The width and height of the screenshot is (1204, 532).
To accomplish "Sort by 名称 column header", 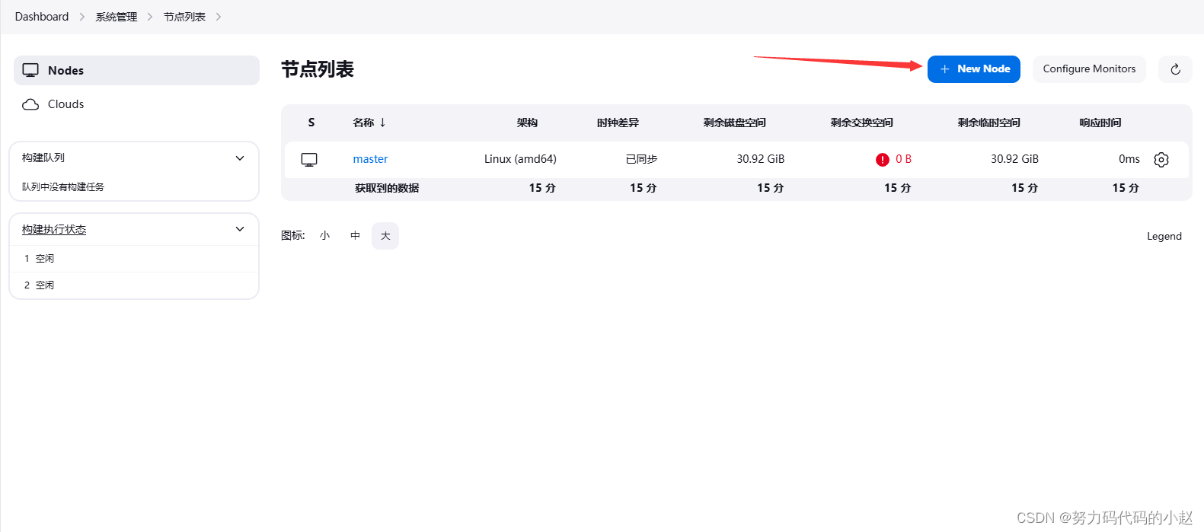I will point(369,123).
